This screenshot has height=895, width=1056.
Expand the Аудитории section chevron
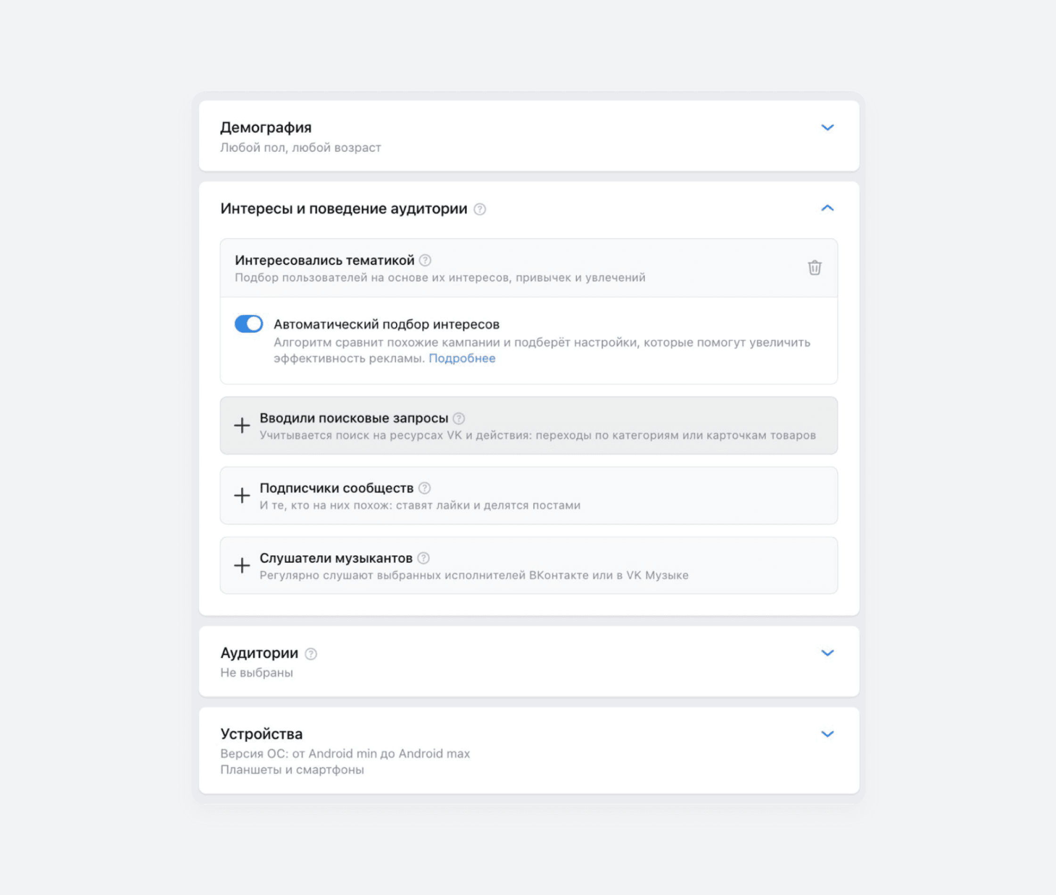(827, 653)
